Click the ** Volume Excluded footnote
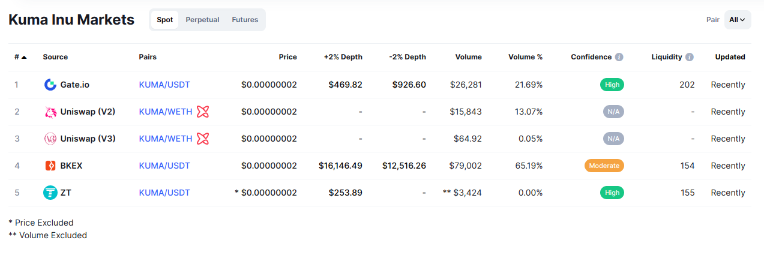 click(47, 235)
